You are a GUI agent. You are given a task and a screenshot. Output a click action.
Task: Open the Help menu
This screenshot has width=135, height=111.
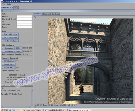pyautogui.click(x=9, y=4)
